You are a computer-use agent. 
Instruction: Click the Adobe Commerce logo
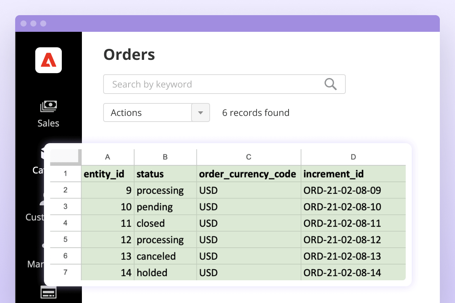click(x=48, y=60)
